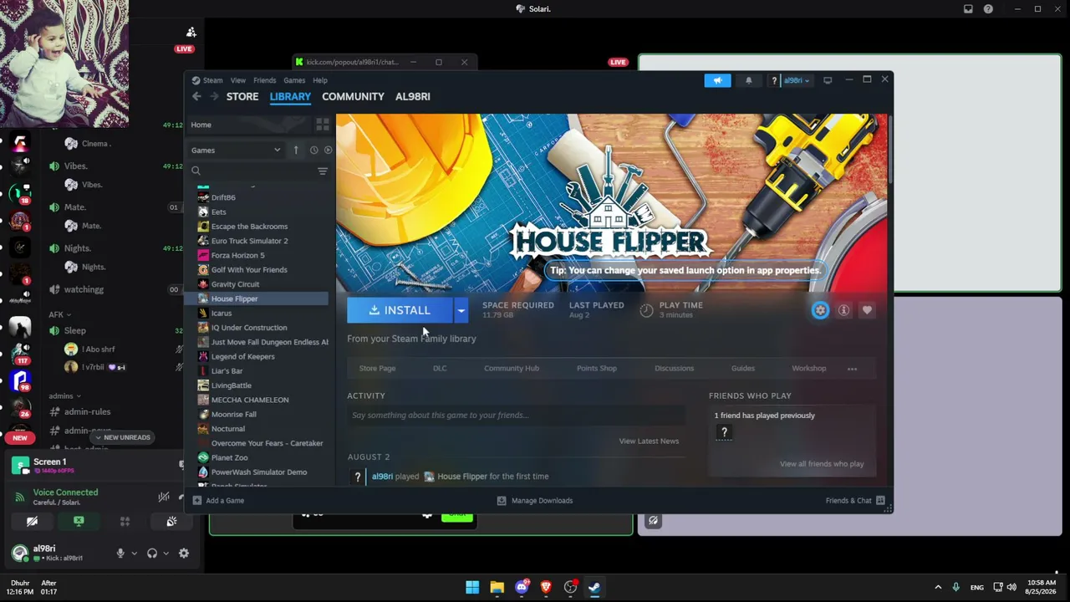Mute Discord microphone
The width and height of the screenshot is (1070, 602).
[x=120, y=554]
